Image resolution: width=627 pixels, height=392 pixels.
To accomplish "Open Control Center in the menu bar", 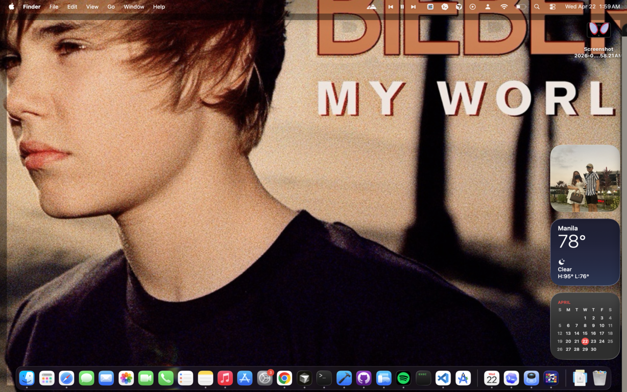I will (553, 7).
